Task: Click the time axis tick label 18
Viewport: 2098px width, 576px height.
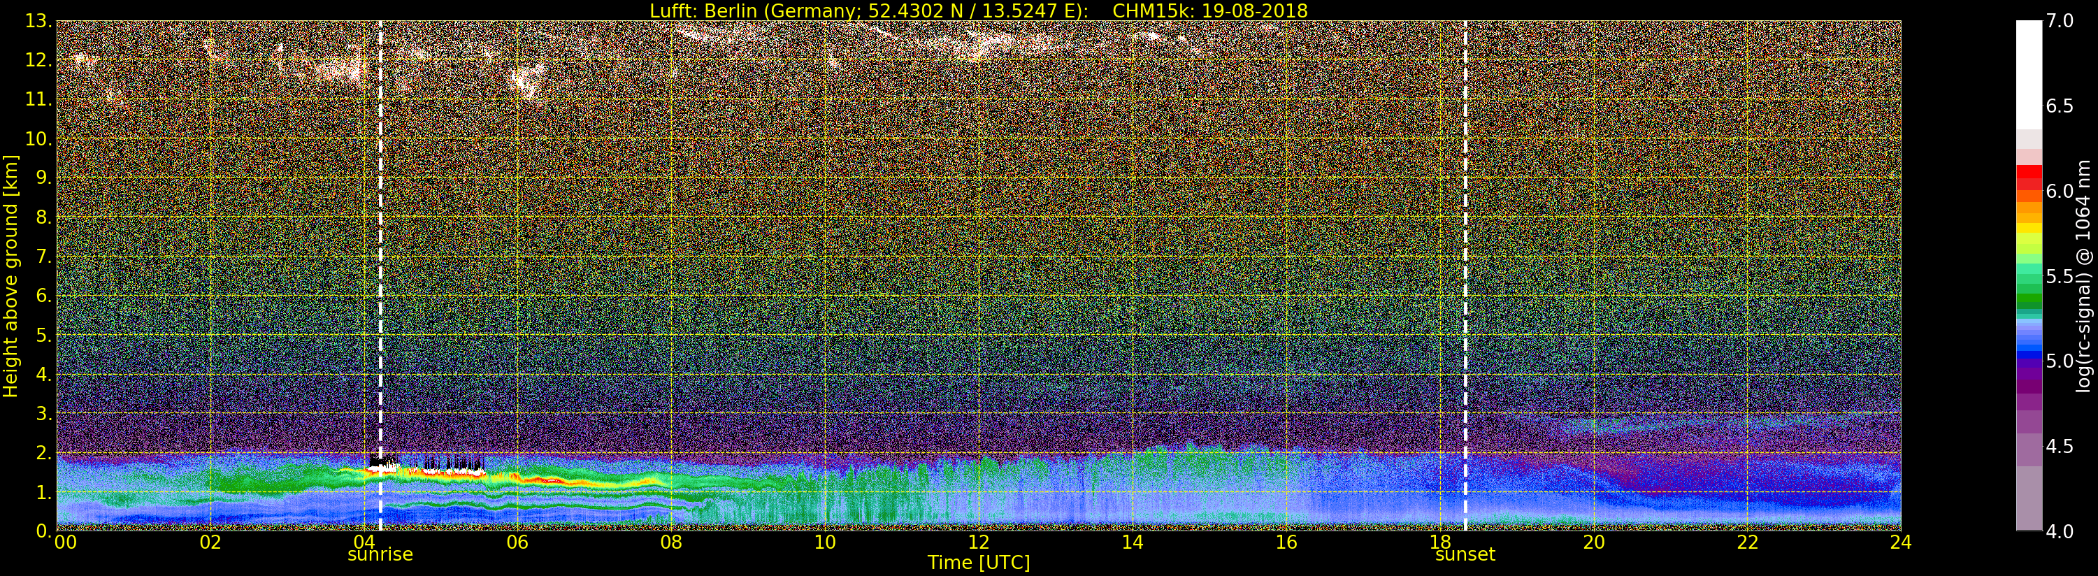Action: pos(1440,542)
